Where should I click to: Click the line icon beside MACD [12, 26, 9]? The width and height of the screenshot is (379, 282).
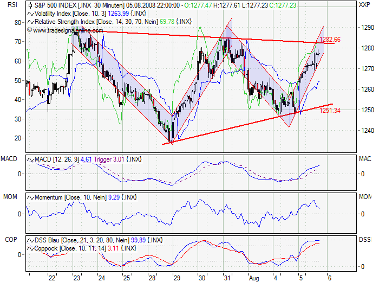(30, 159)
